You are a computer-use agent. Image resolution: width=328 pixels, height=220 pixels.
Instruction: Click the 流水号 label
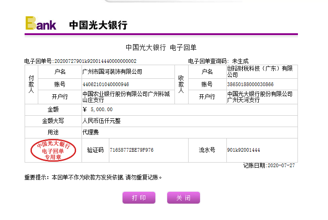[207, 150]
